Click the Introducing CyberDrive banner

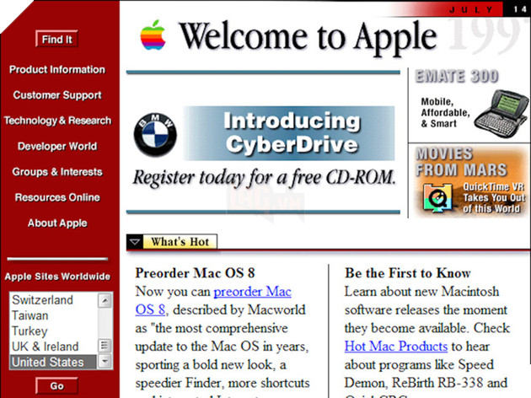click(289, 133)
